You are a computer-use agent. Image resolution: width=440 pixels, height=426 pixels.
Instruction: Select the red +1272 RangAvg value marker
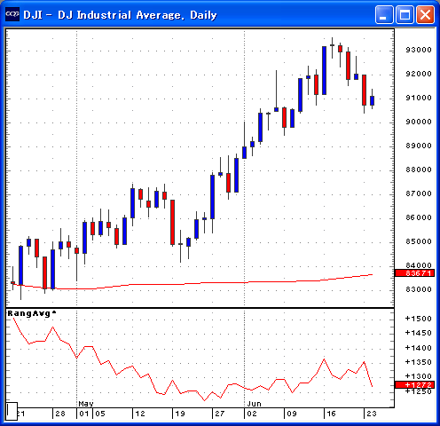(x=415, y=384)
